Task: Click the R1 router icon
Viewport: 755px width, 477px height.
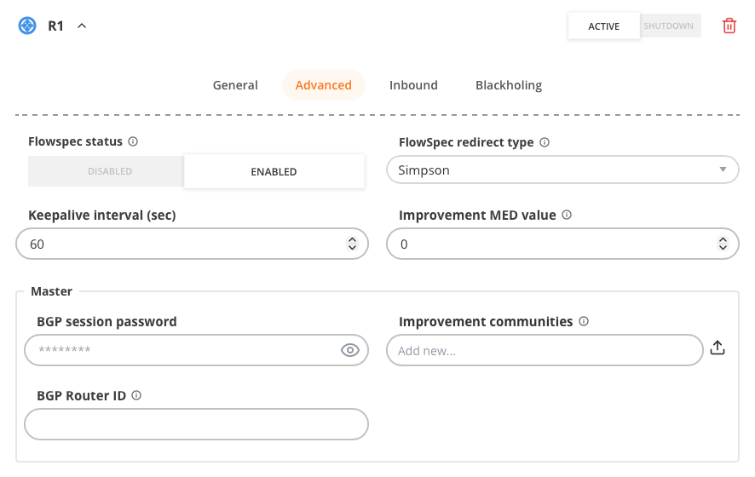Action: click(x=27, y=26)
